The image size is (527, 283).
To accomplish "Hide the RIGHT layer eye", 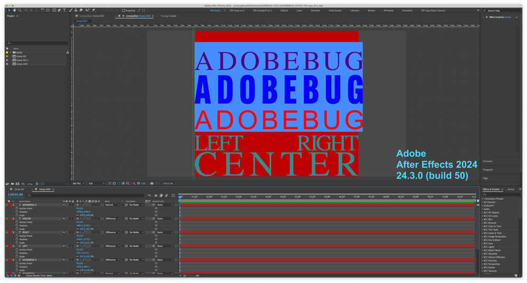I will [64, 232].
